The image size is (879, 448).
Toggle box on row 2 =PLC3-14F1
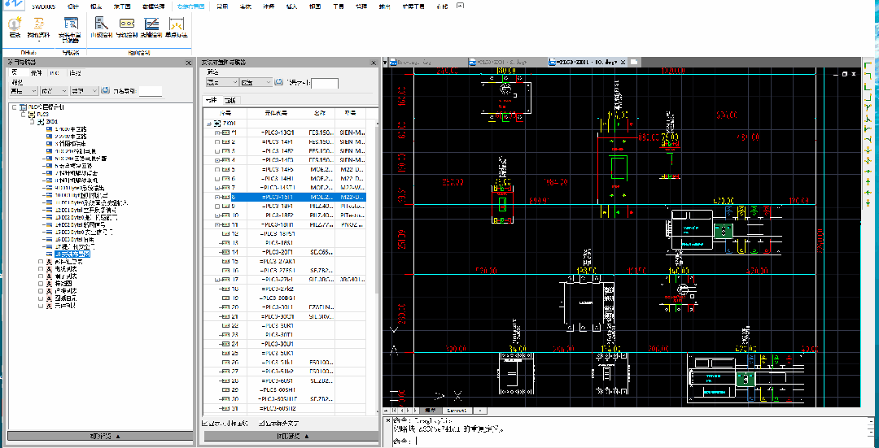coord(217,142)
